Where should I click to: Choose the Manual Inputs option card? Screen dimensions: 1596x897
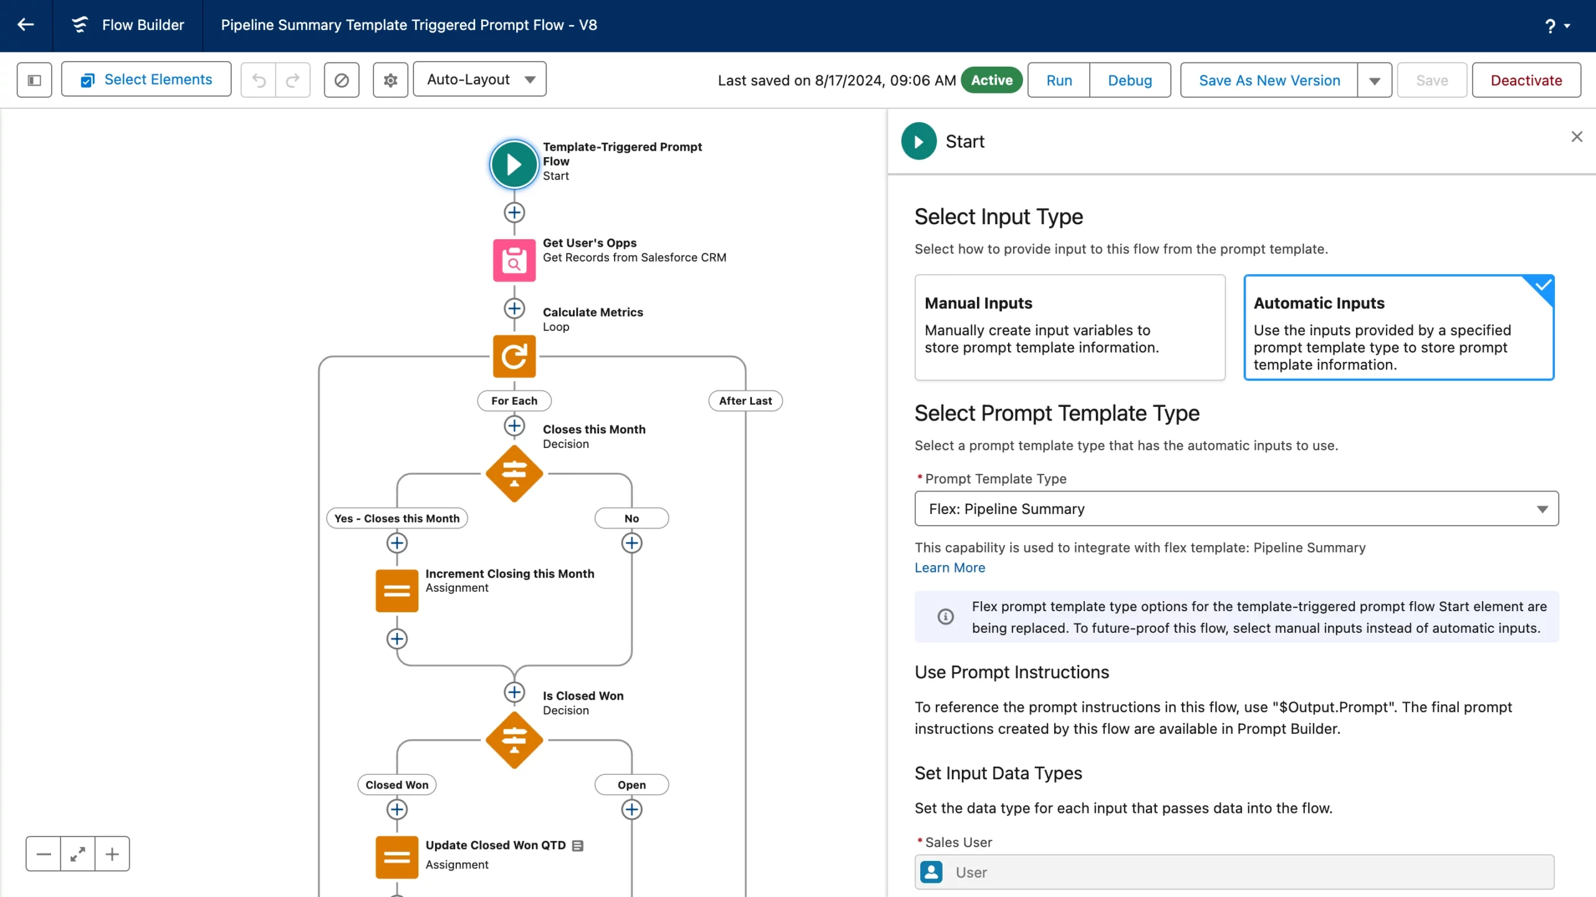click(x=1069, y=327)
